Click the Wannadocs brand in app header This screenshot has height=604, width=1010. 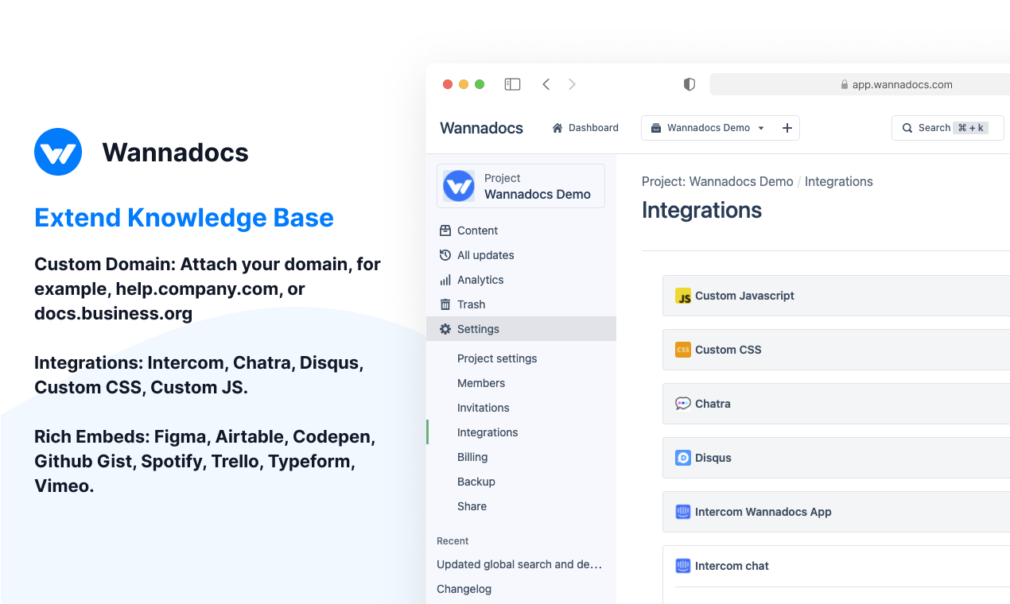click(481, 128)
